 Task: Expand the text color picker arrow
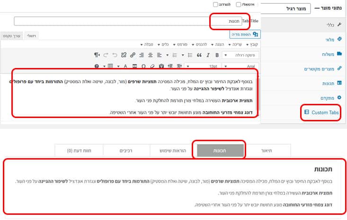[x=118, y=66]
